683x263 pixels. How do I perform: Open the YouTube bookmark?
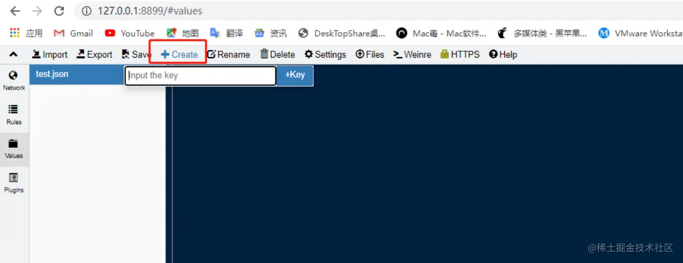point(130,33)
